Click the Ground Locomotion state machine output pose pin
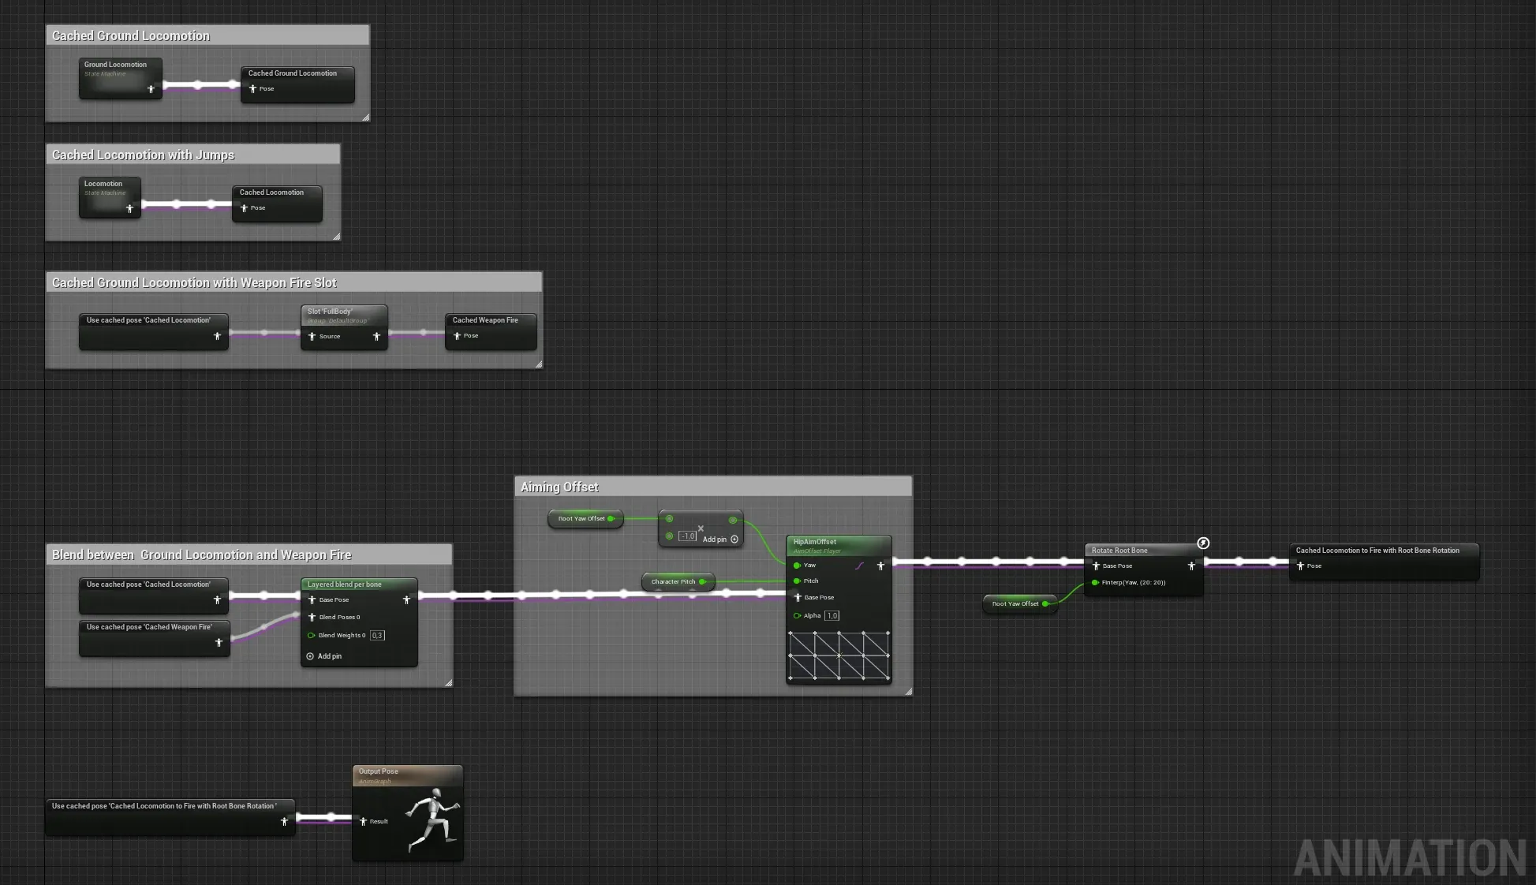The image size is (1536, 885). [x=151, y=89]
